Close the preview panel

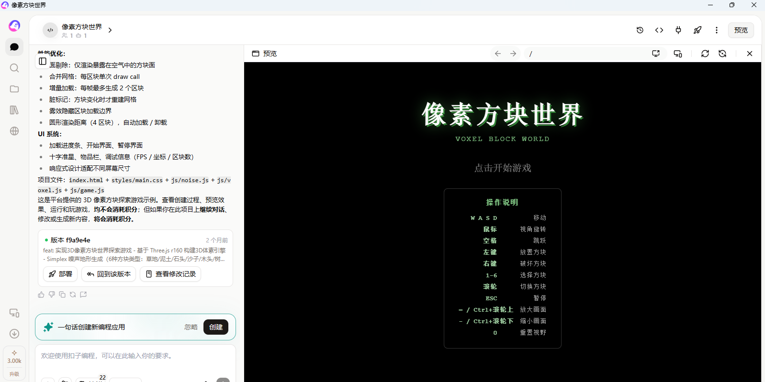pyautogui.click(x=750, y=54)
